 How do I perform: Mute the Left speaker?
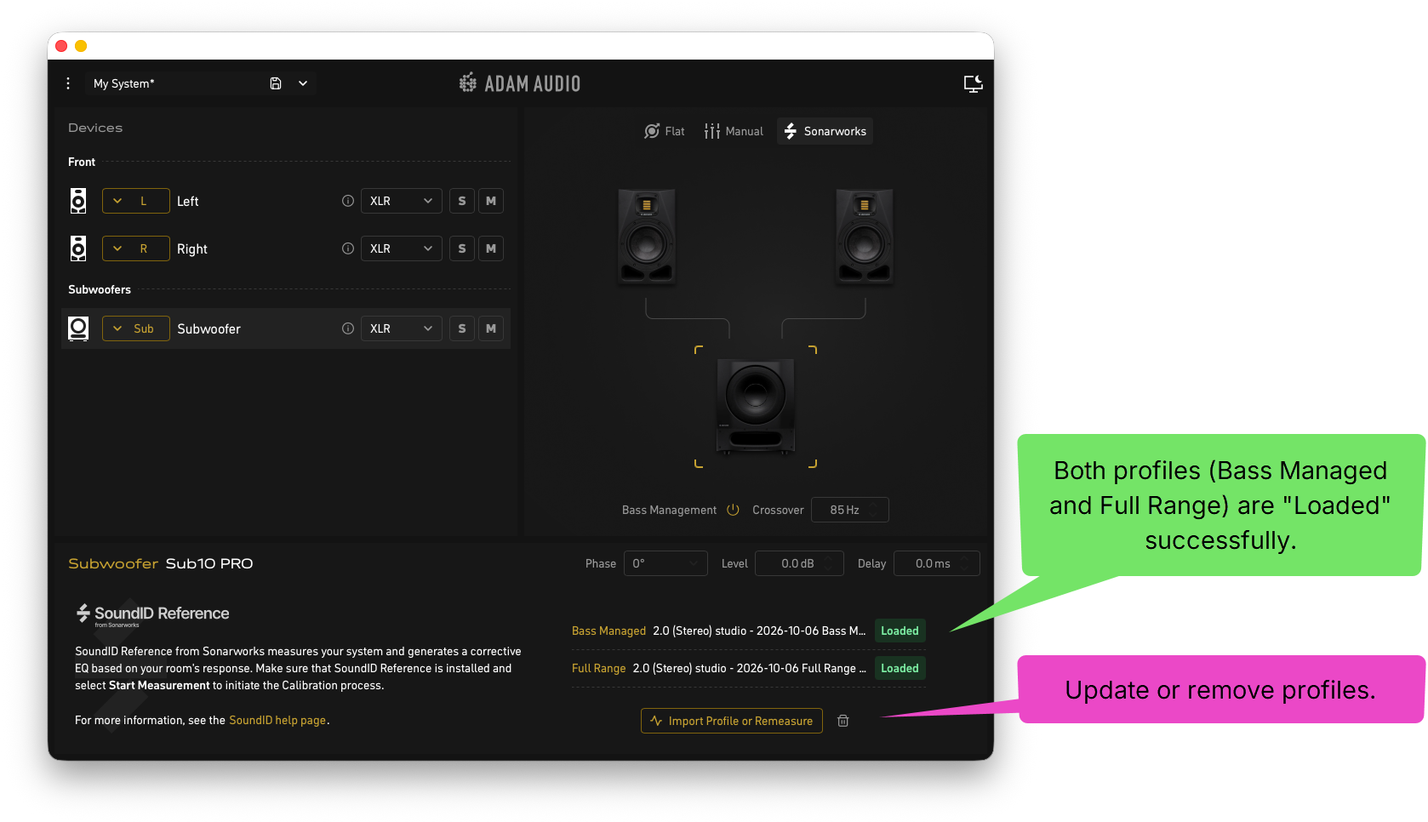[x=491, y=201]
